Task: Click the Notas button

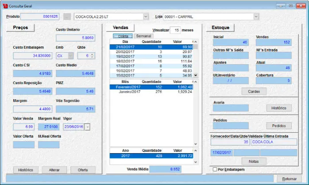Action: click(254, 162)
